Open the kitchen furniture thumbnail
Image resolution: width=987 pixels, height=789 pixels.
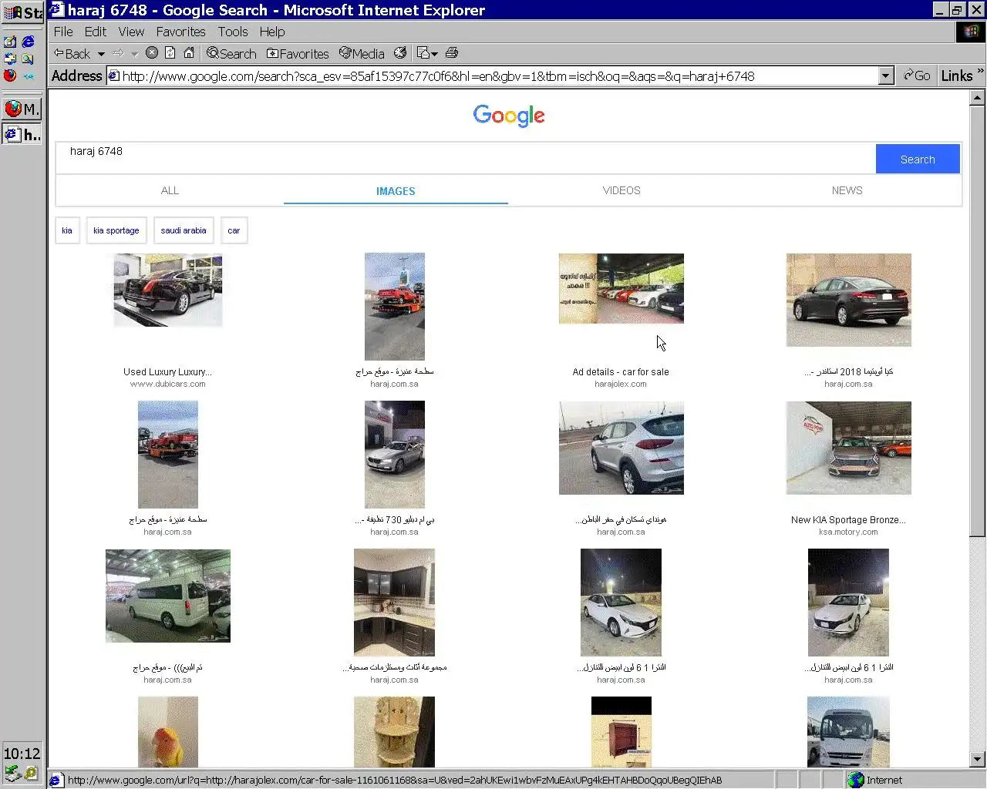tap(395, 603)
